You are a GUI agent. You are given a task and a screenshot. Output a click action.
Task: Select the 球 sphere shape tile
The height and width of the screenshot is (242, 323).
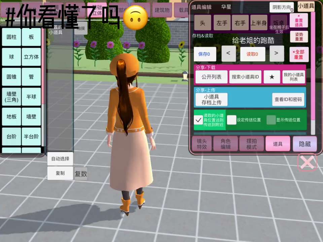[11, 57]
